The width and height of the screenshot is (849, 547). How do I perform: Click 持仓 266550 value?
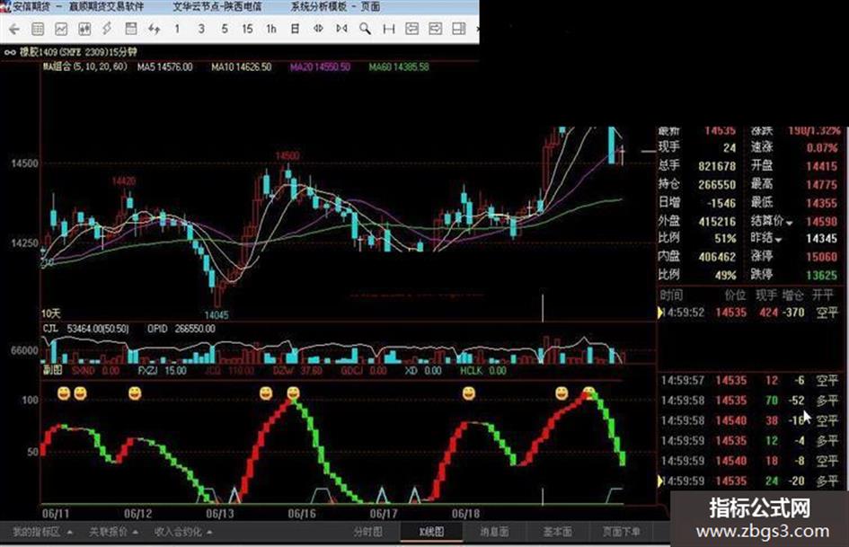[717, 185]
